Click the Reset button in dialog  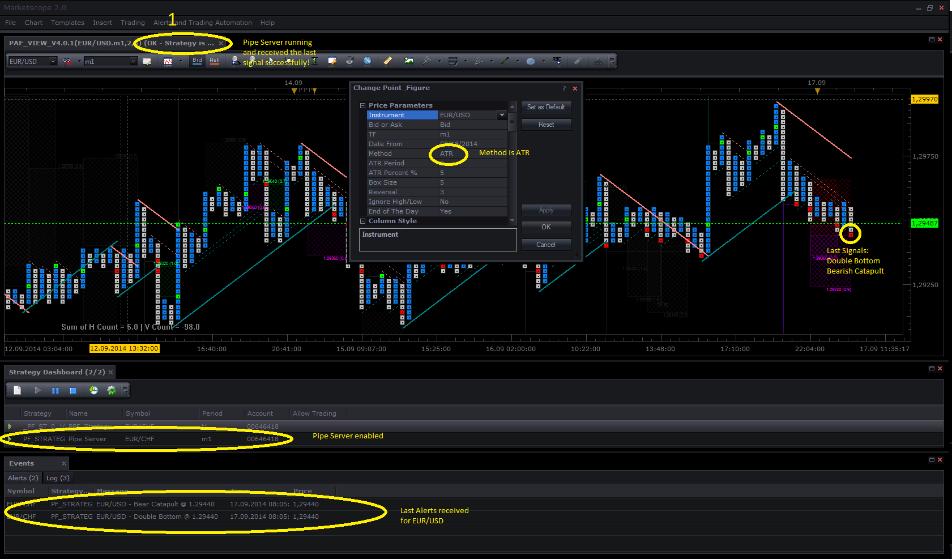pyautogui.click(x=546, y=125)
